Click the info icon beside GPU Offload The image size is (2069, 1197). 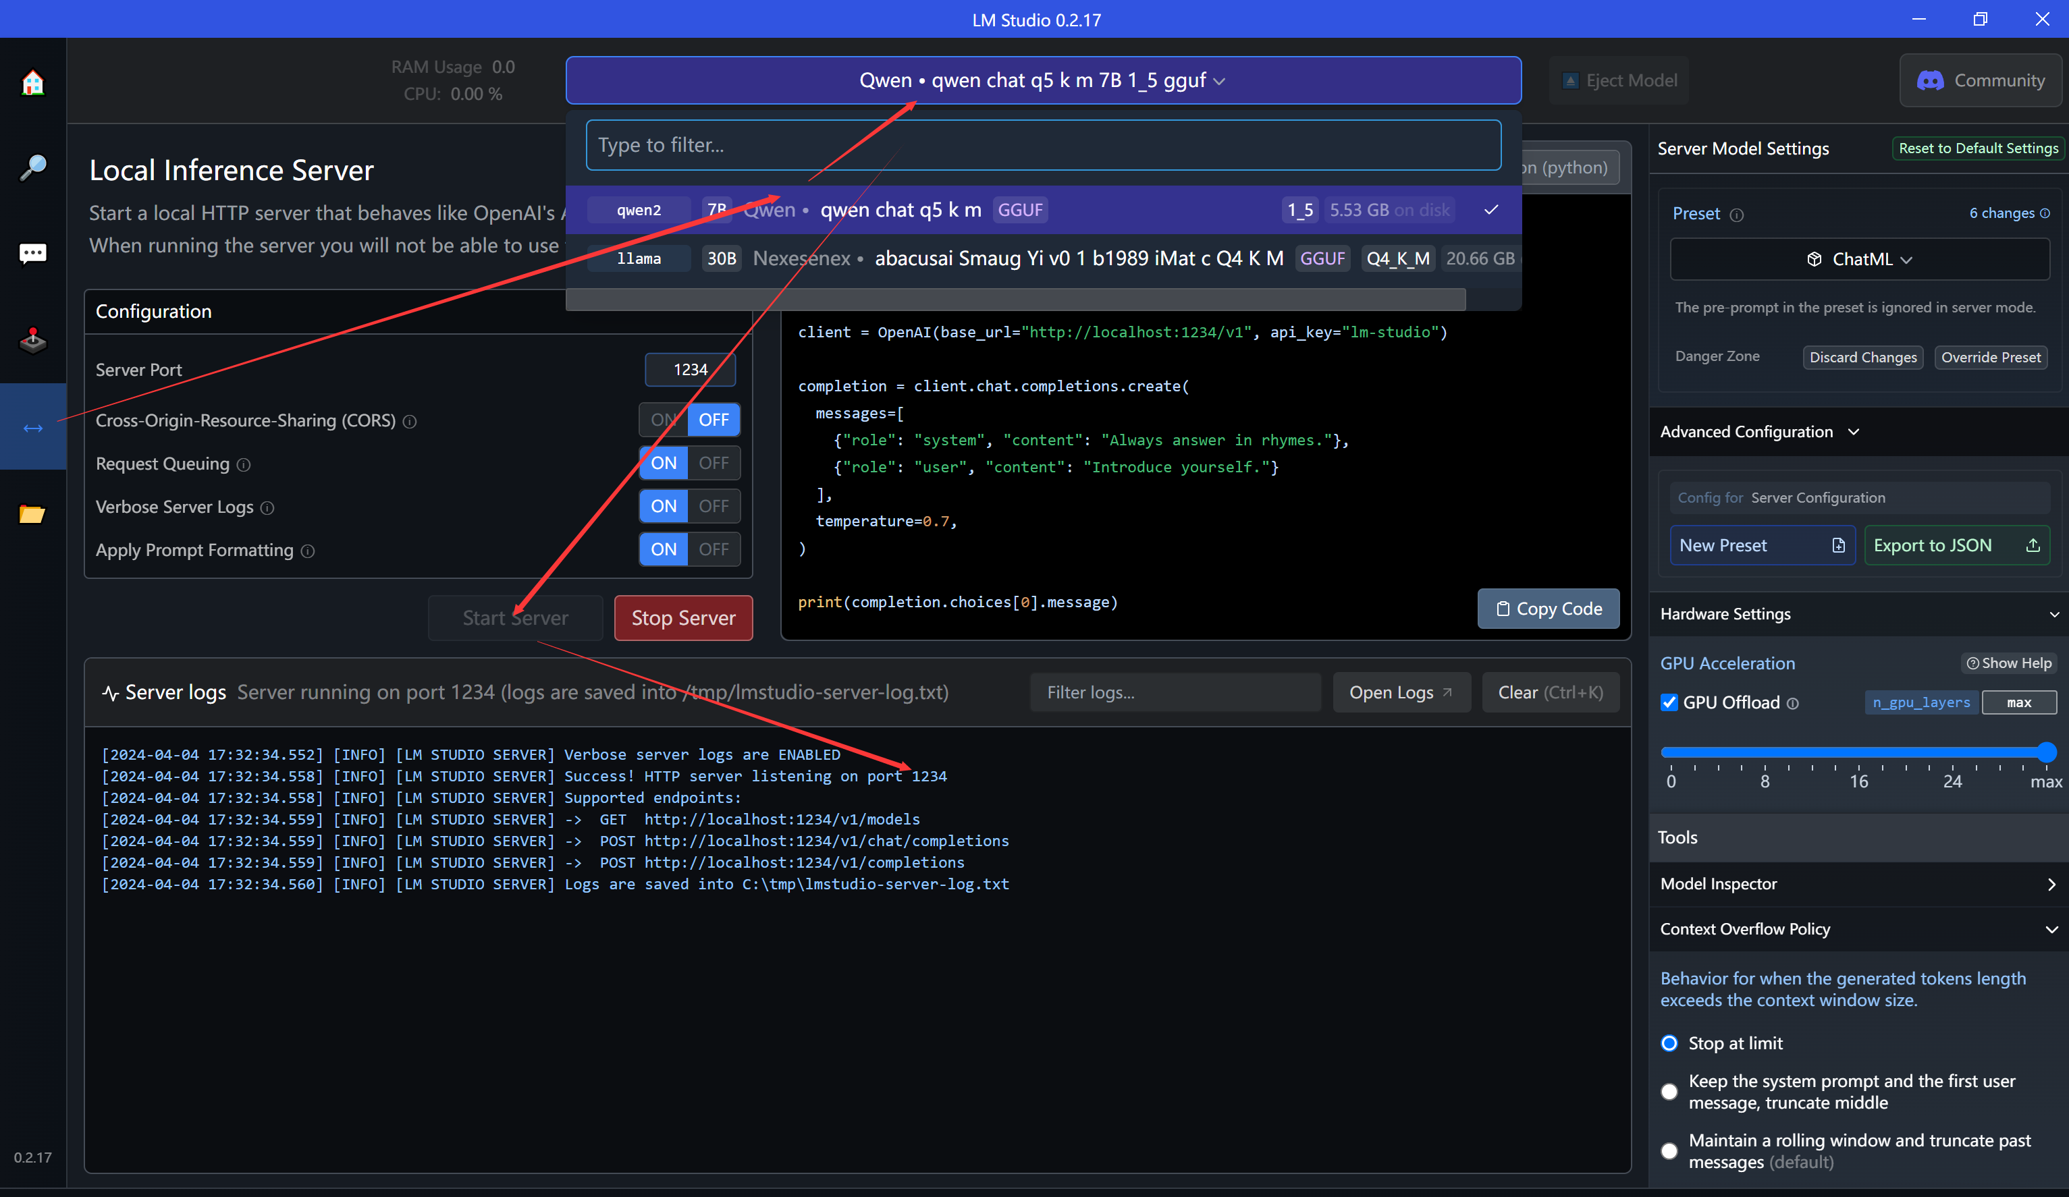tap(1793, 703)
